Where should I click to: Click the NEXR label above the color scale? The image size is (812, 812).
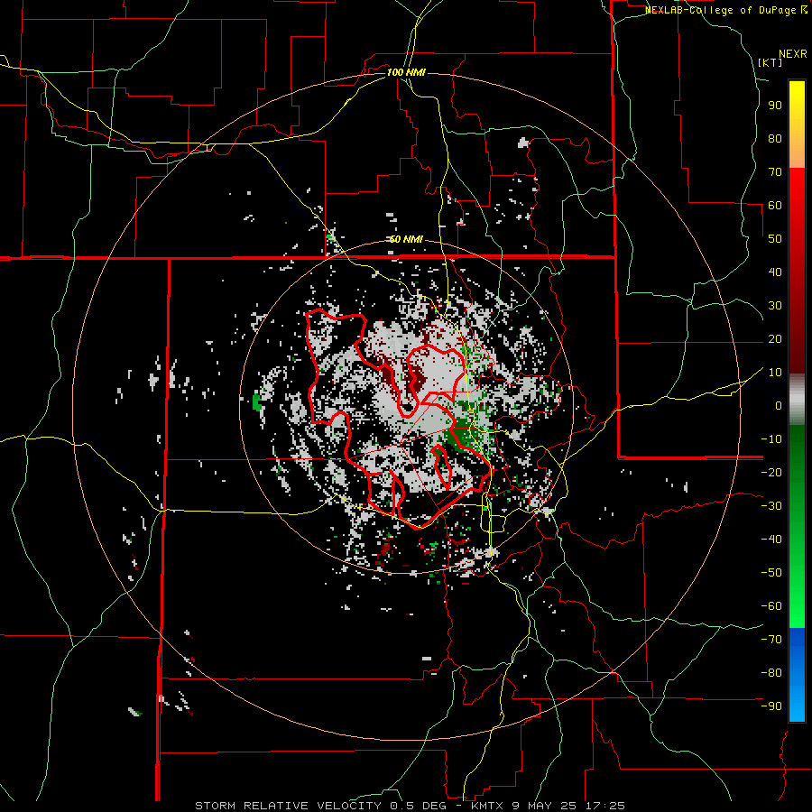coord(793,54)
